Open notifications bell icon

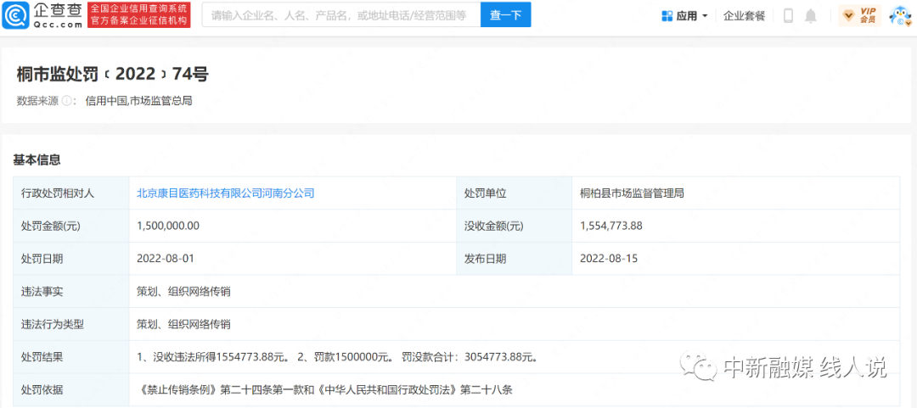point(811,16)
